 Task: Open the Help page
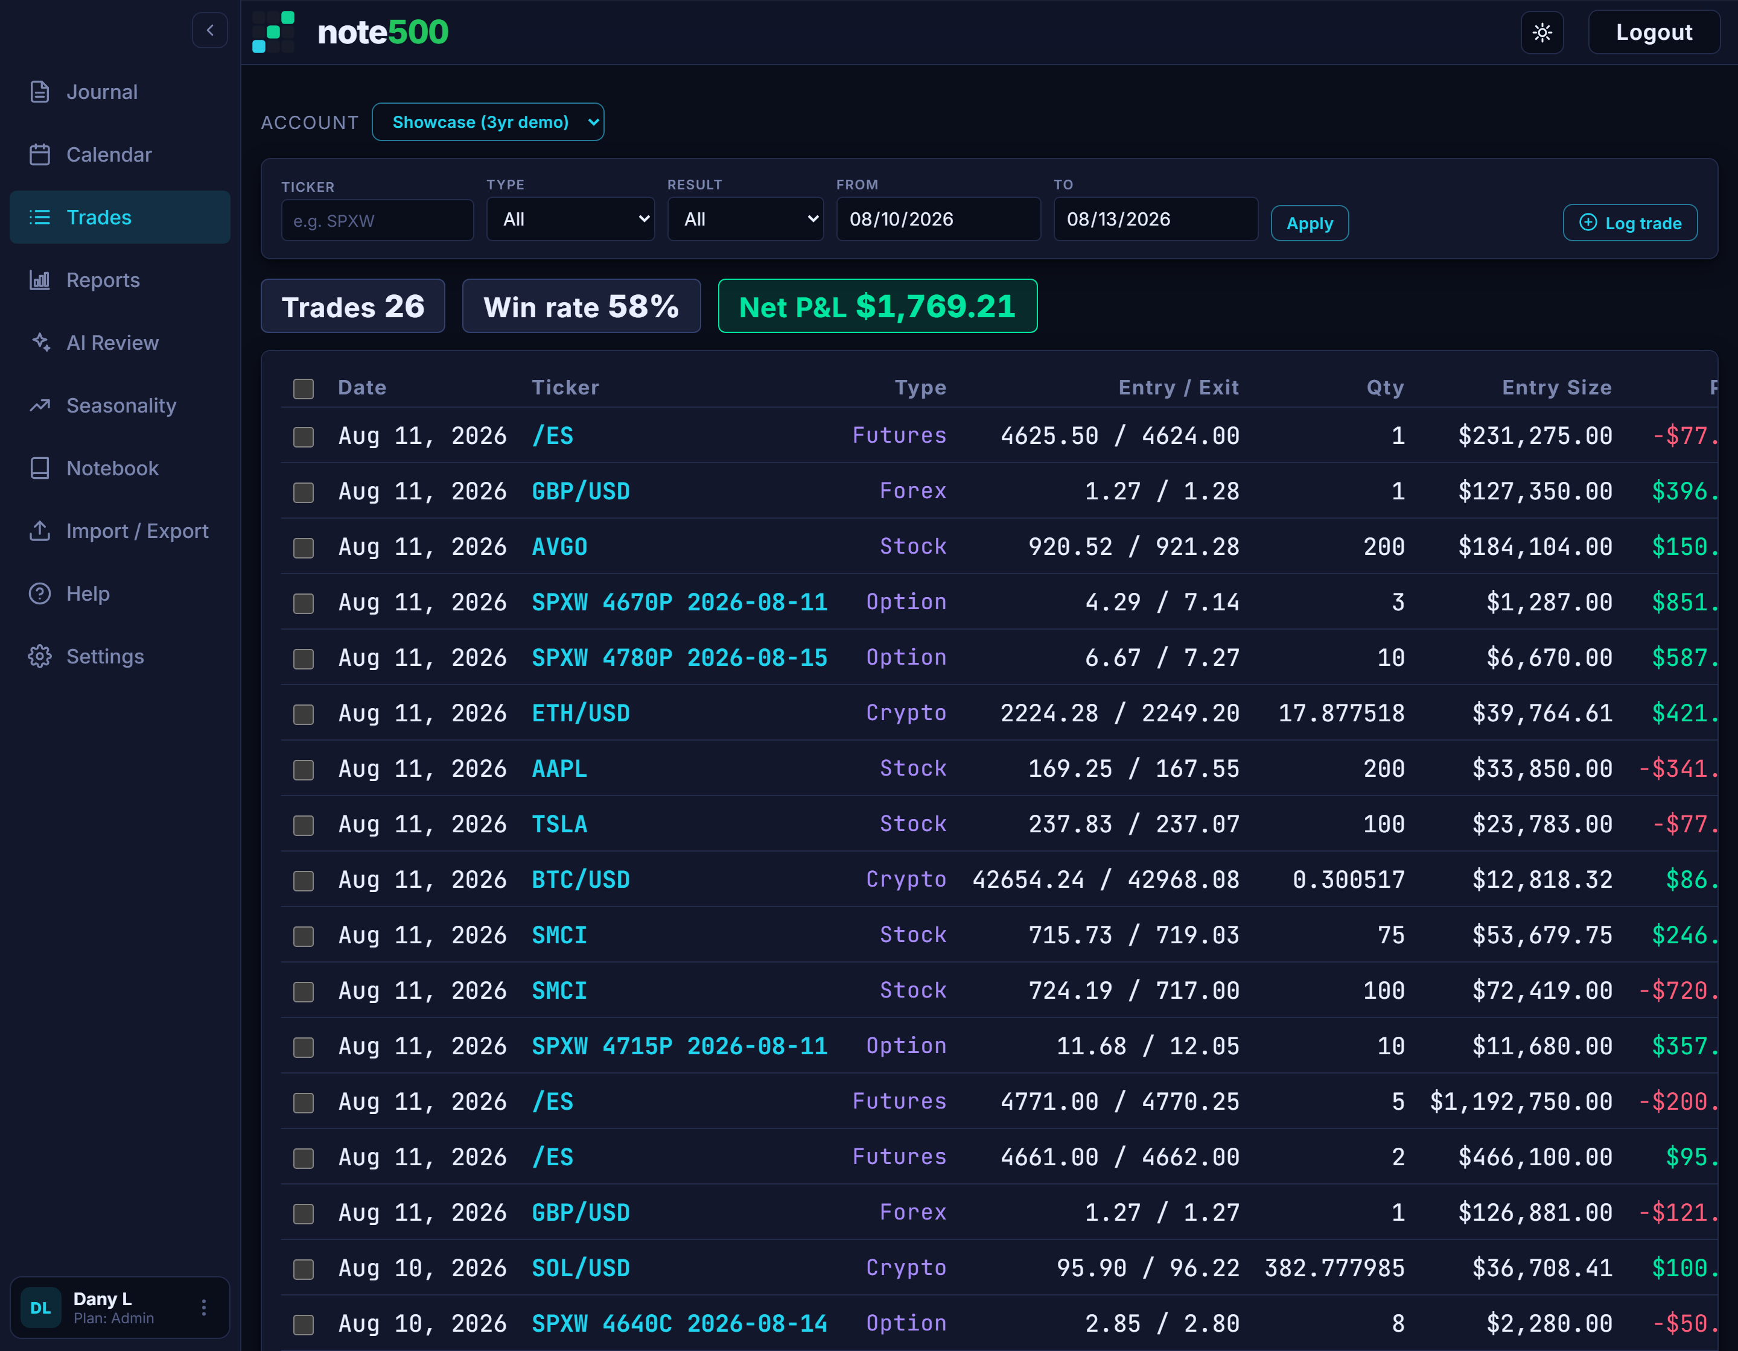[120, 594]
